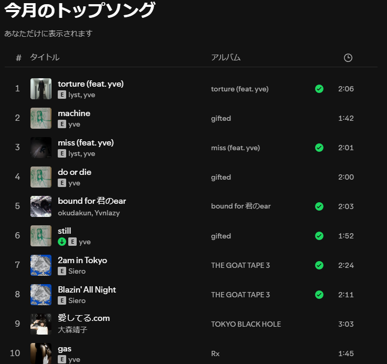Open album link bound for 君のear

[x=241, y=206]
